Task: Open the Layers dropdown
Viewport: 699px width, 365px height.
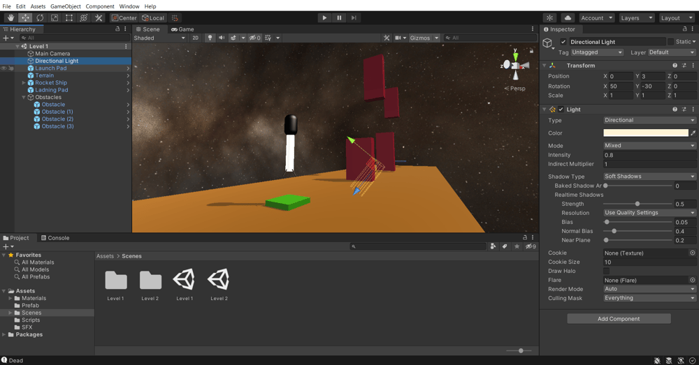Action: [x=637, y=18]
